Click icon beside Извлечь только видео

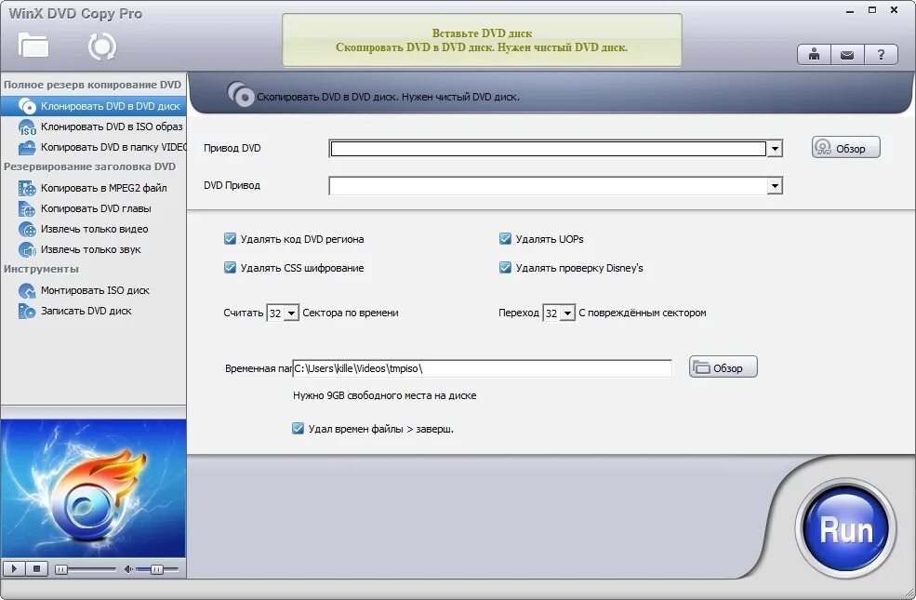[x=27, y=229]
